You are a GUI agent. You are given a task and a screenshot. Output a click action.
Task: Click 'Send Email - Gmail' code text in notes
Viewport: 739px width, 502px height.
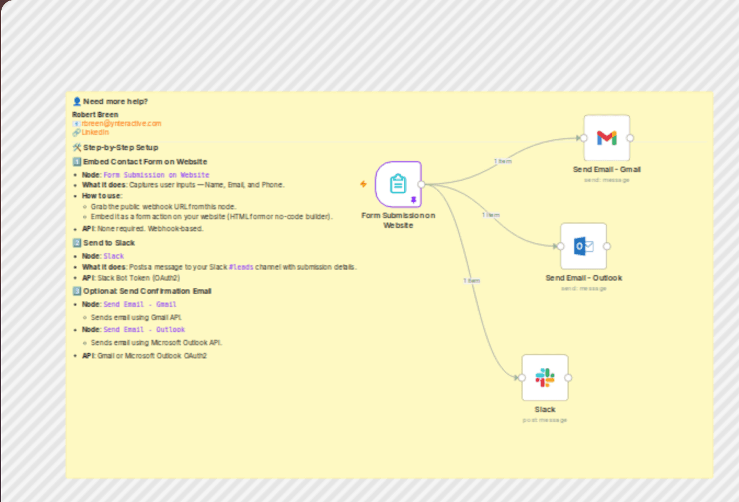140,304
